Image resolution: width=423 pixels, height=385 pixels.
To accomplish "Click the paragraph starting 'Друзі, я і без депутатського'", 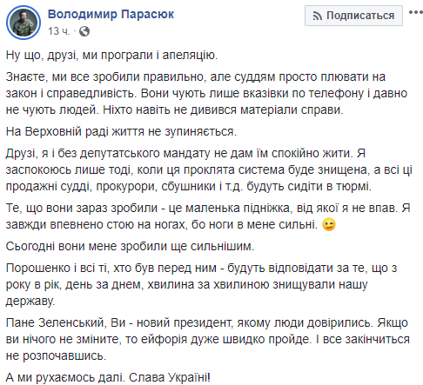I will click(x=209, y=169).
